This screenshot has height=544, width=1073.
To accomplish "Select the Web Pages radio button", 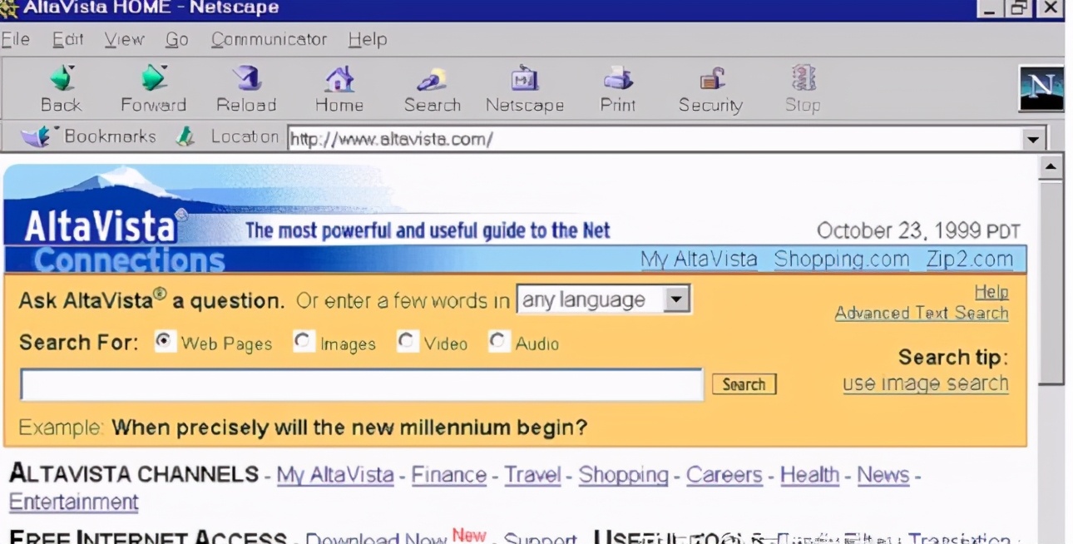I will (166, 342).
